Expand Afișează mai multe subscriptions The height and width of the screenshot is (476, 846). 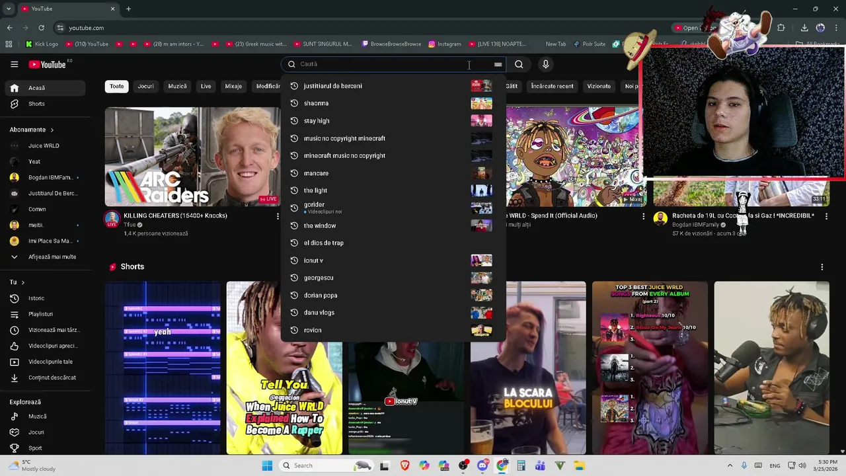[x=45, y=257]
